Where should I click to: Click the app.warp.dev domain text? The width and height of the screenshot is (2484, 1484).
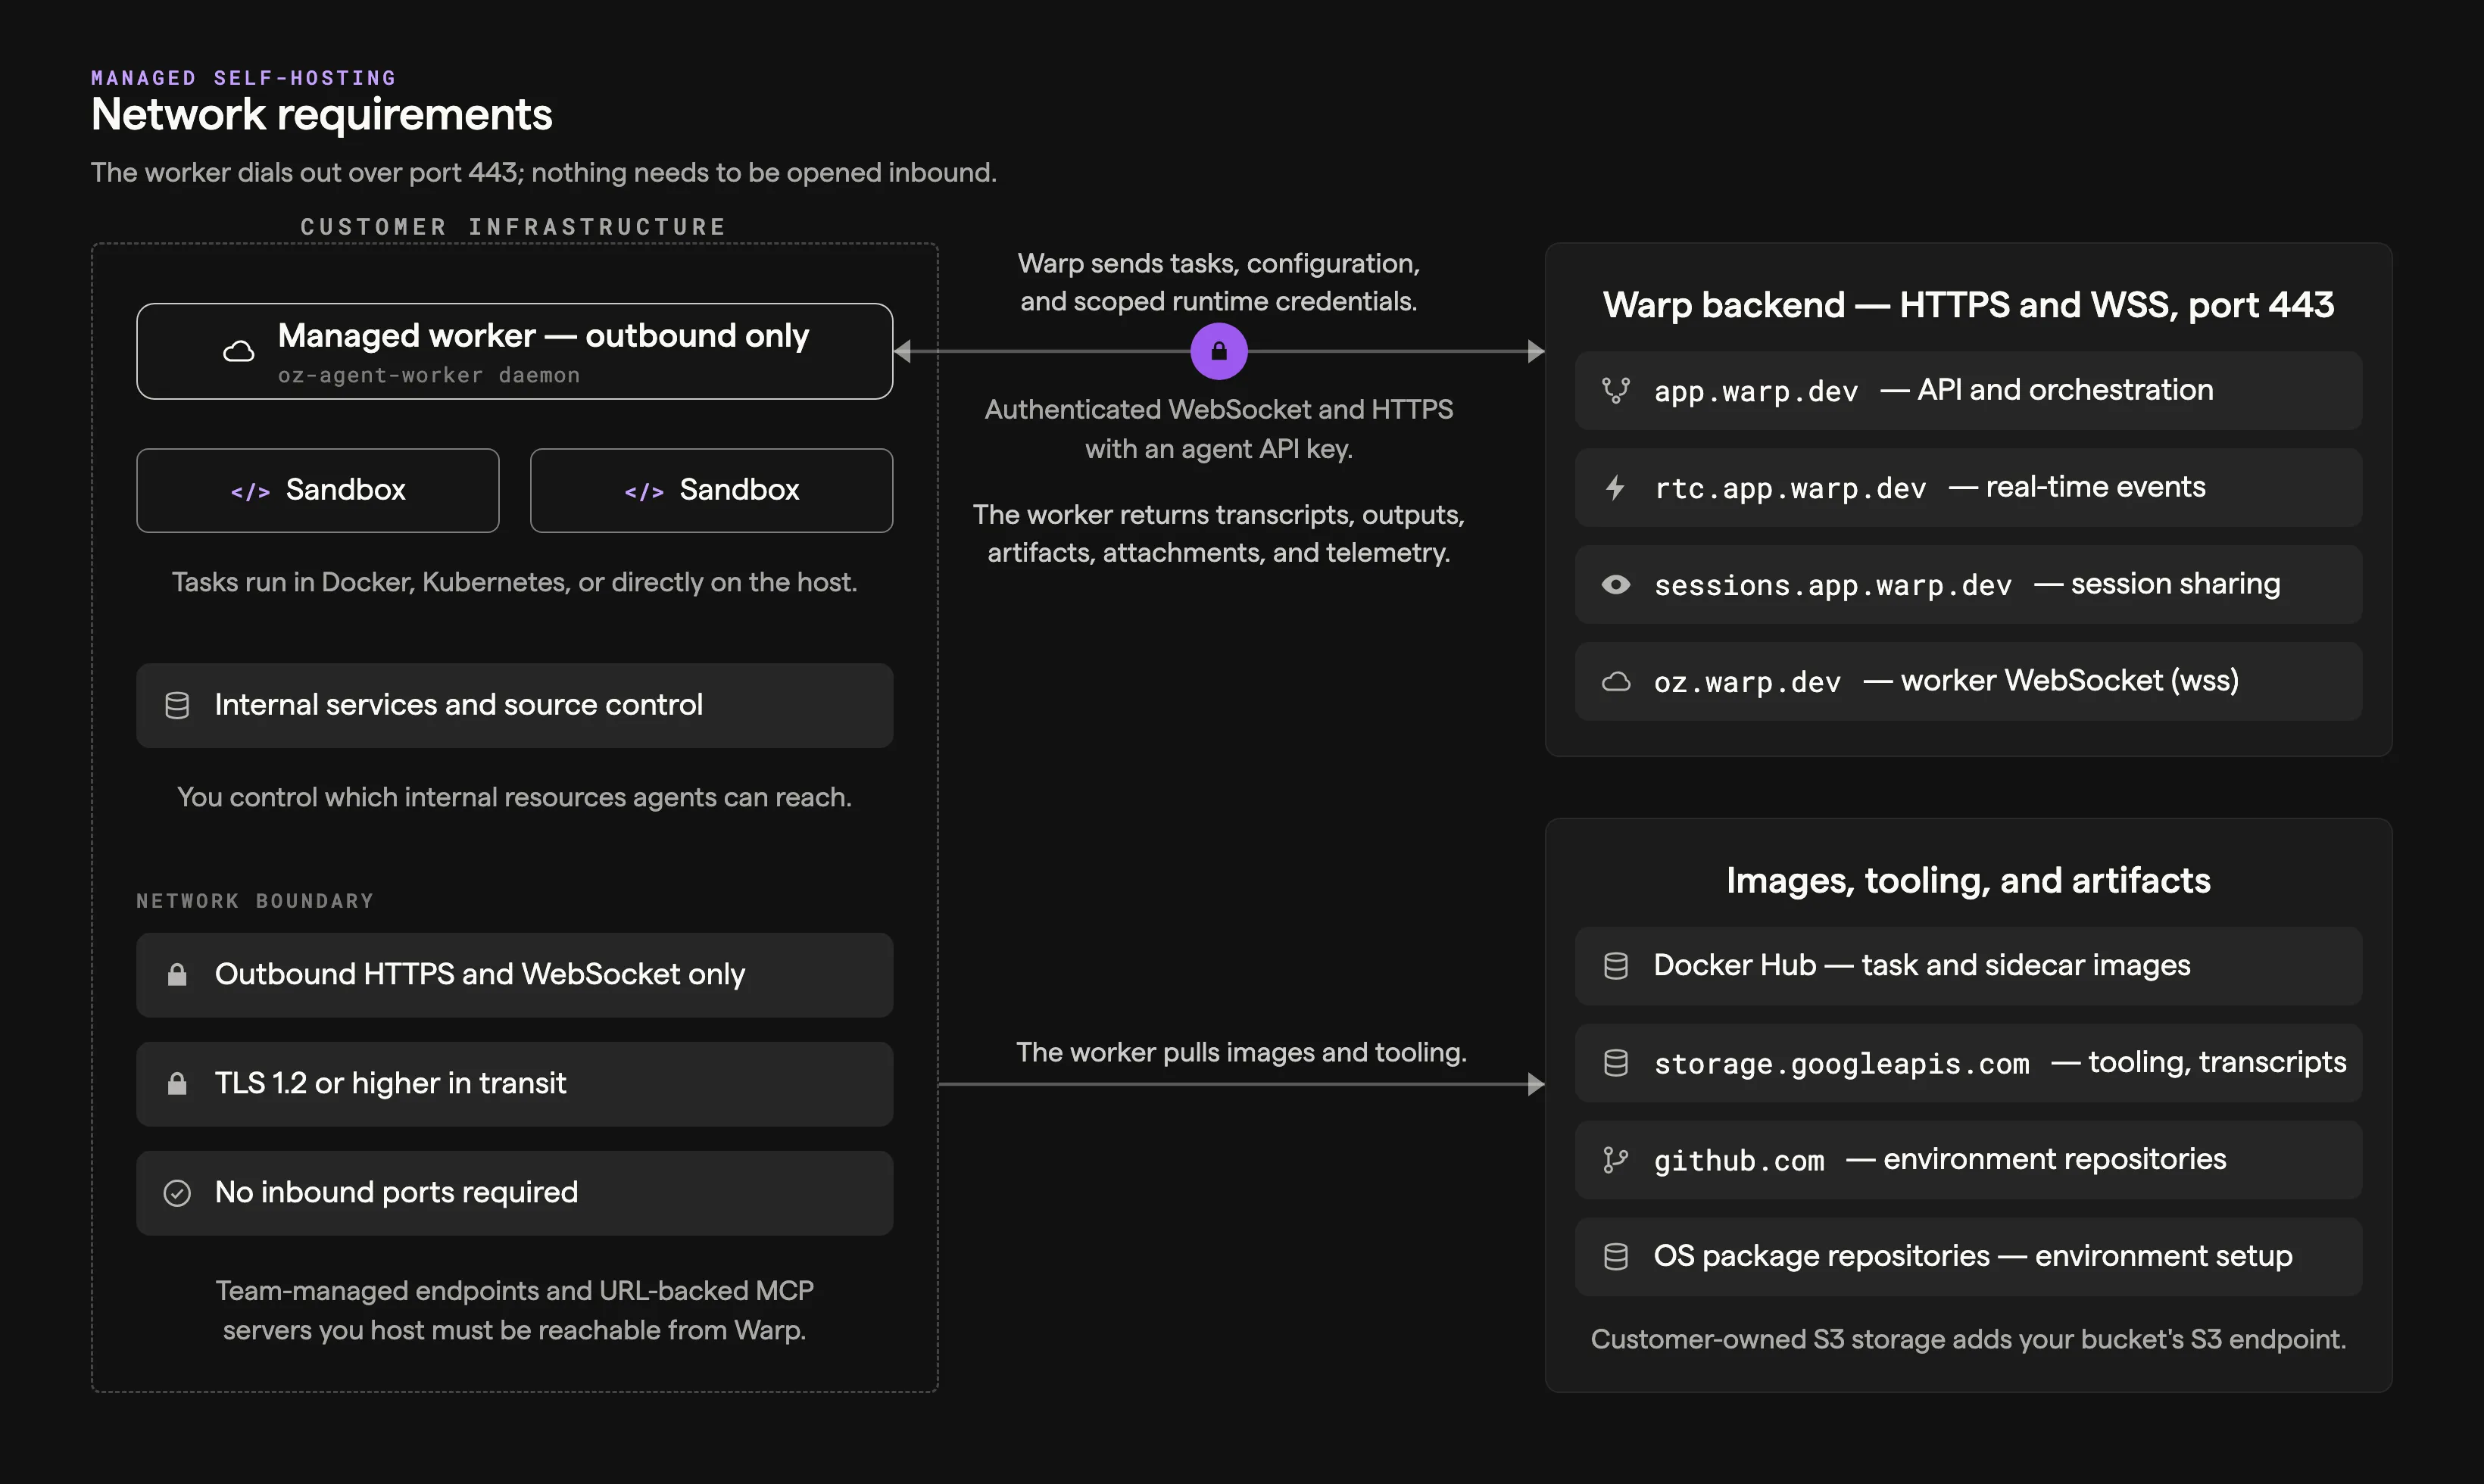coord(1755,391)
